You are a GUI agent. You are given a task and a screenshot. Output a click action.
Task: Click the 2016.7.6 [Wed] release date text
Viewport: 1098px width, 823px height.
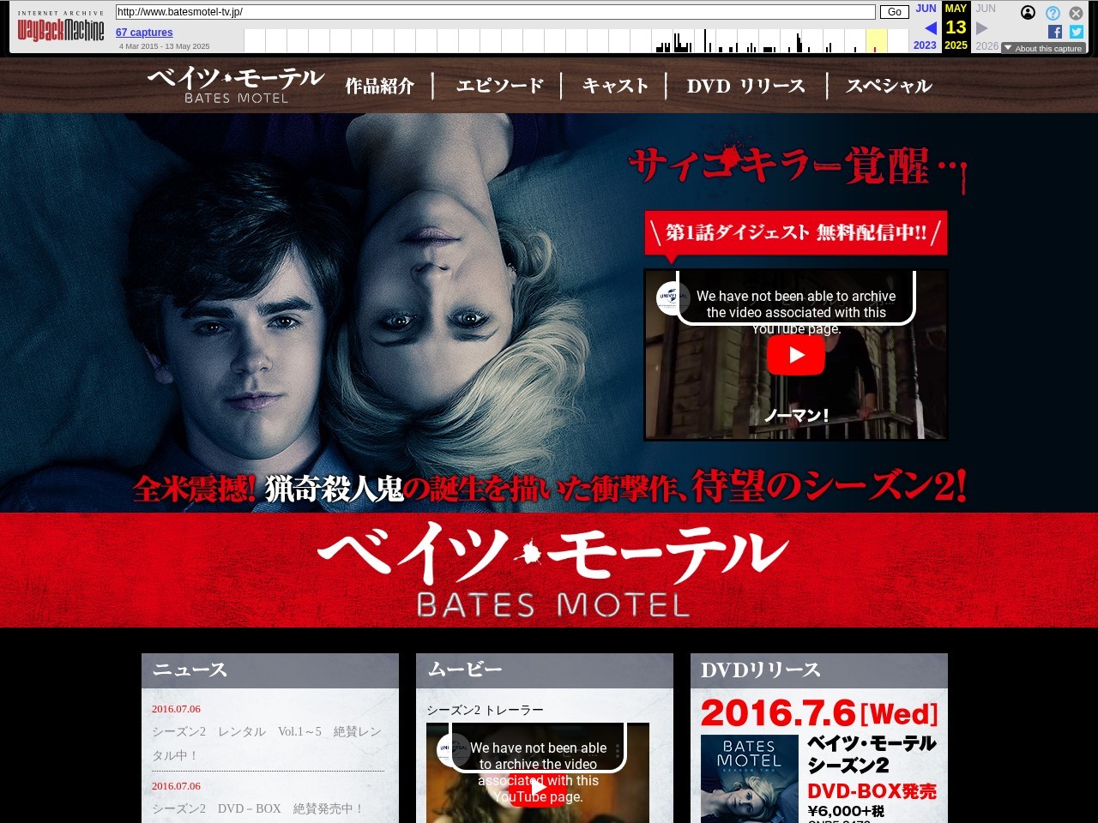click(x=819, y=713)
